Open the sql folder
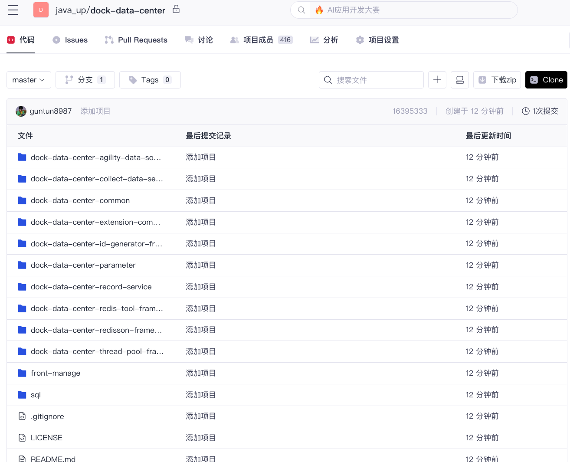 pos(36,395)
